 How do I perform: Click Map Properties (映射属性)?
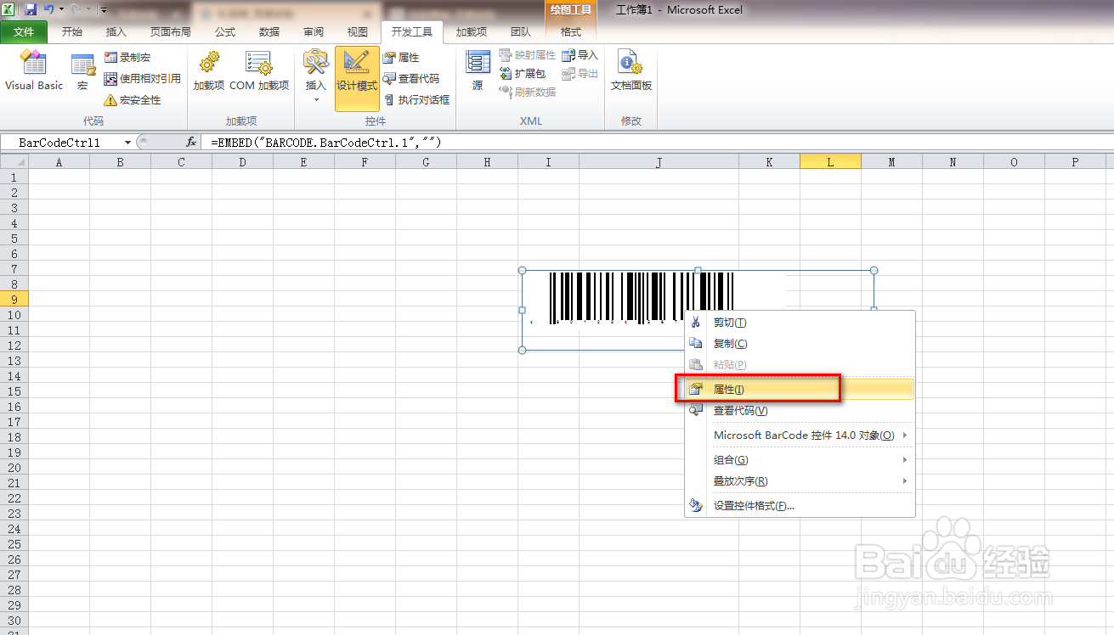[x=527, y=54]
